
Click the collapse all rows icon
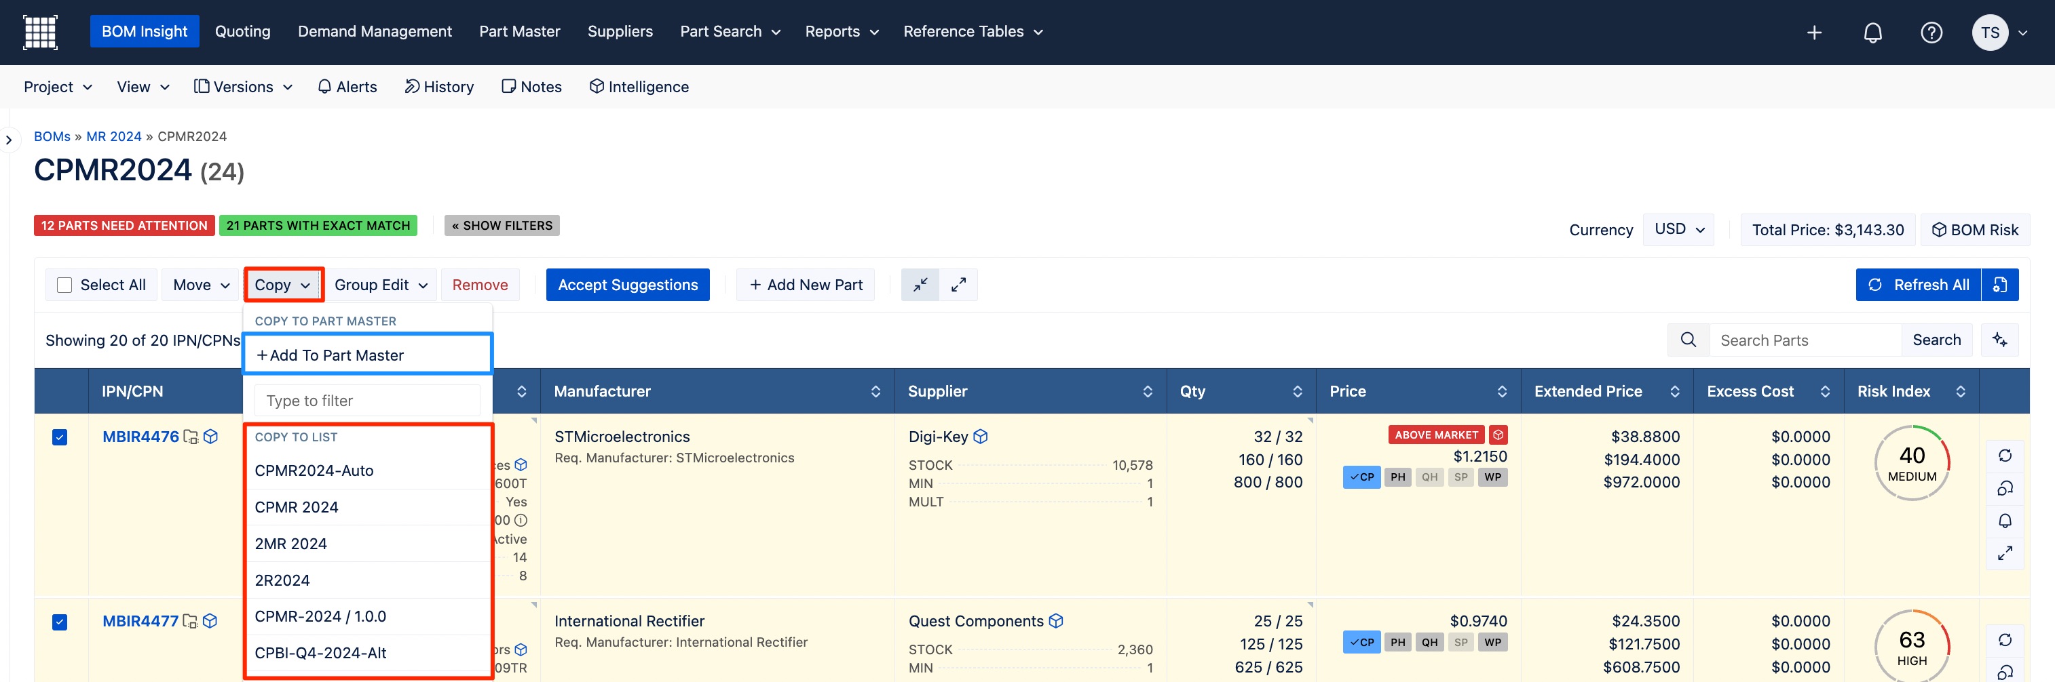click(920, 285)
